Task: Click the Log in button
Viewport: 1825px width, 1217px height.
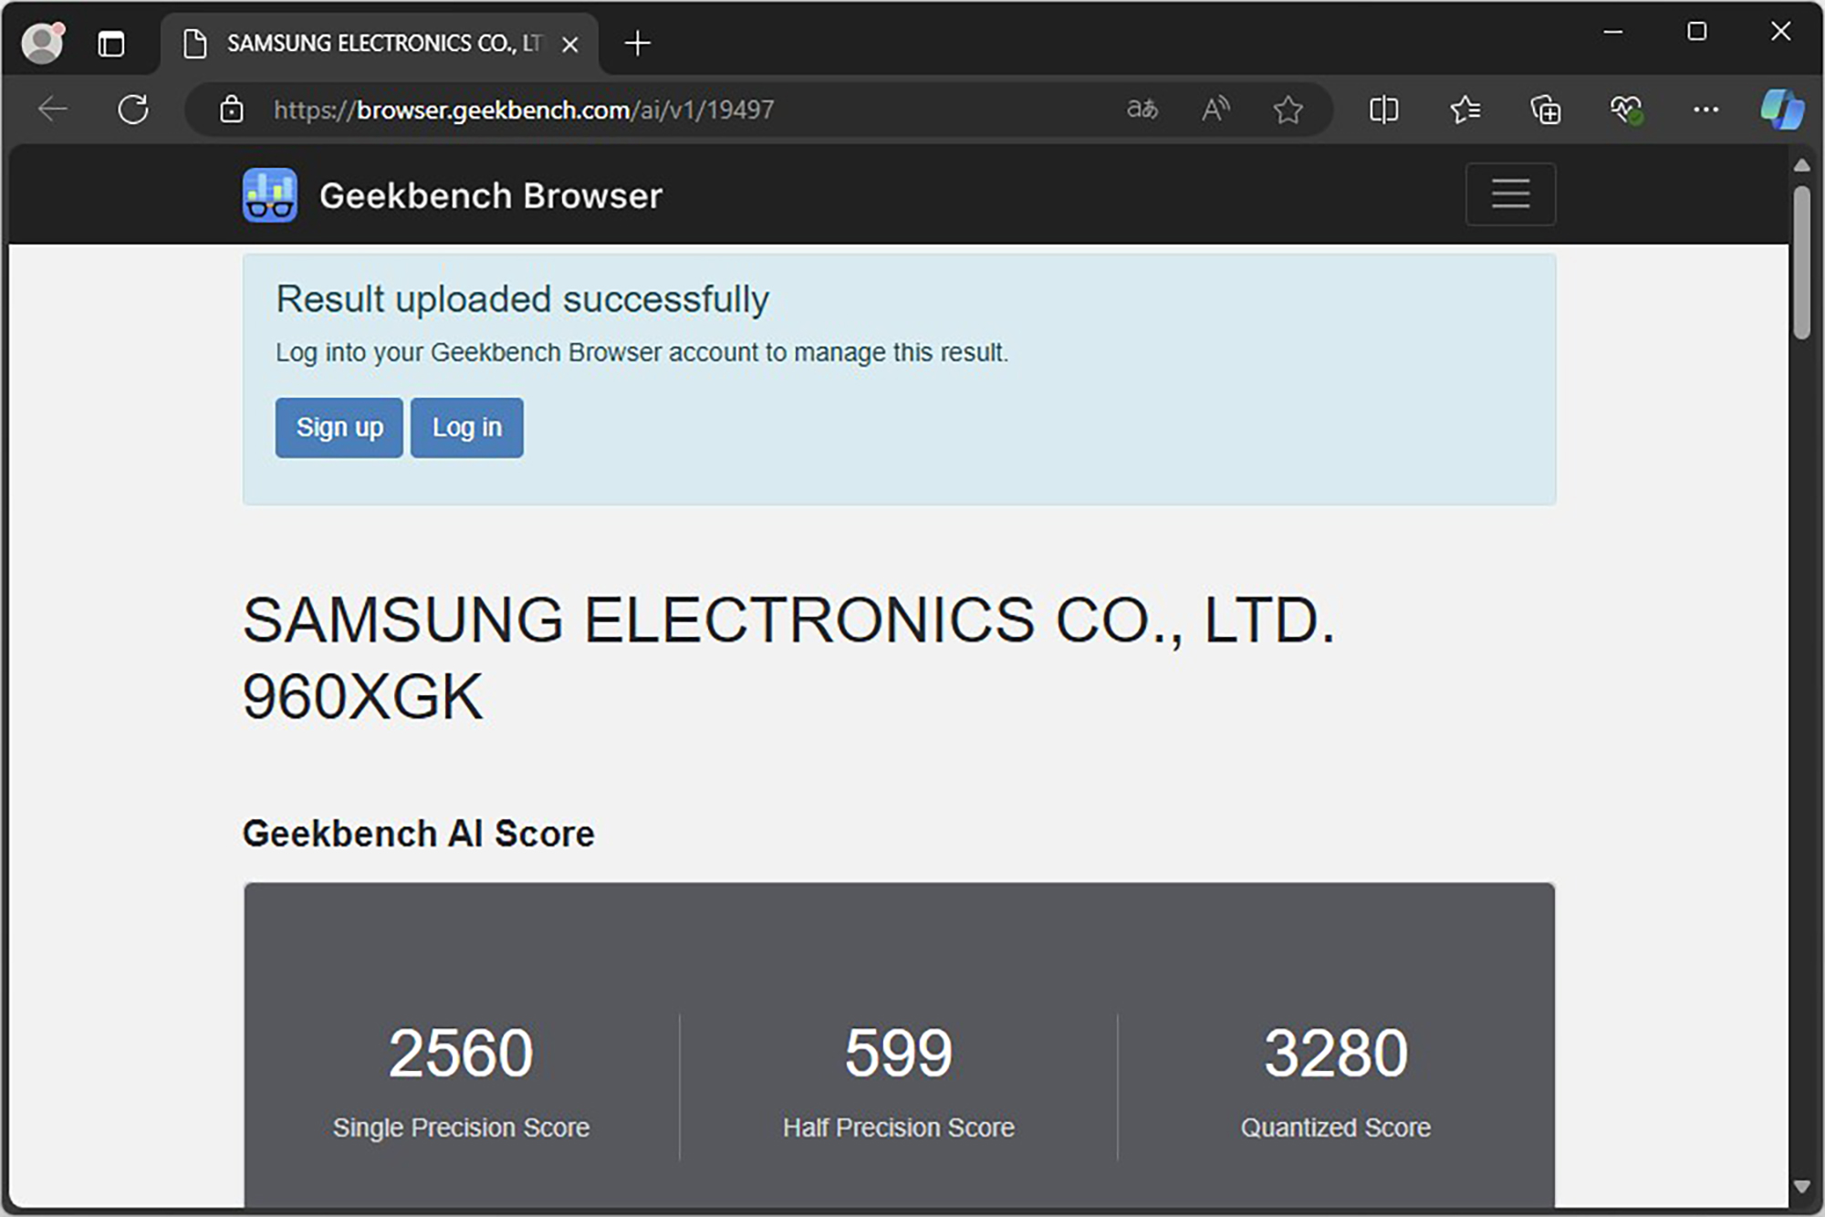Action: (466, 427)
